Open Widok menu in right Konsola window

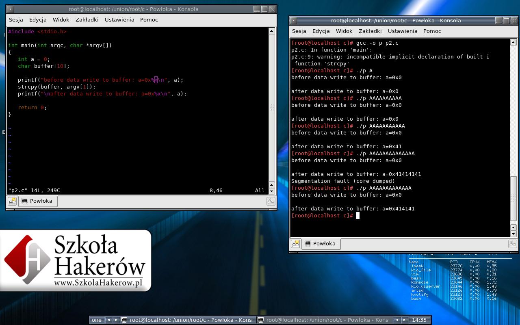click(344, 31)
